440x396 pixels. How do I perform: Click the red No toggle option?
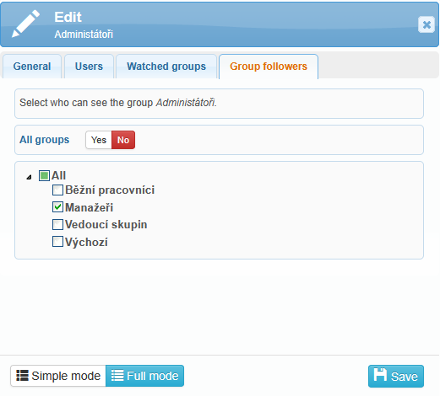click(x=123, y=140)
